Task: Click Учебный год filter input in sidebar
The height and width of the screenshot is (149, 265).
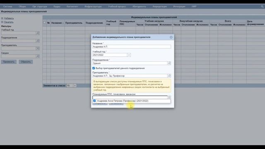Action: tap(19, 33)
